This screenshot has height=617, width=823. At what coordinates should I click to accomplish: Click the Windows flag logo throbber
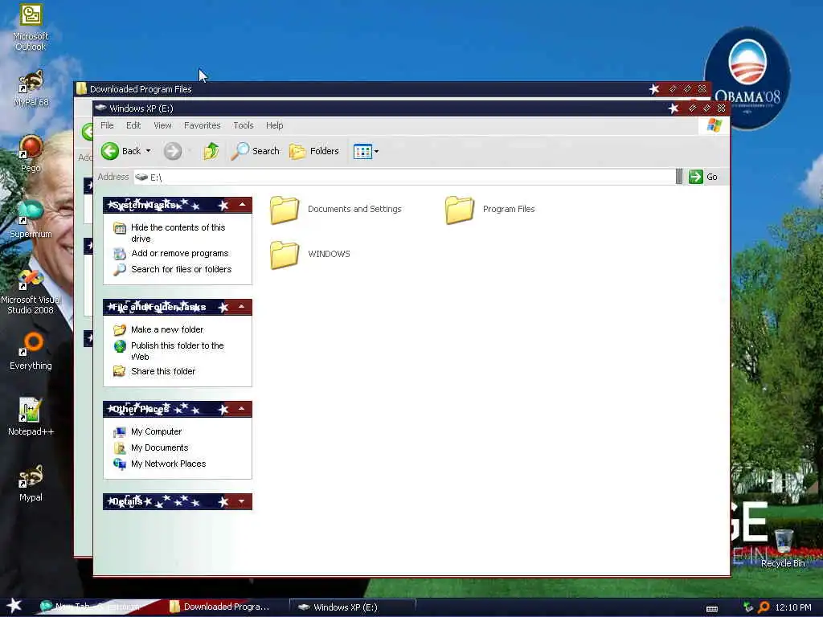[714, 125]
